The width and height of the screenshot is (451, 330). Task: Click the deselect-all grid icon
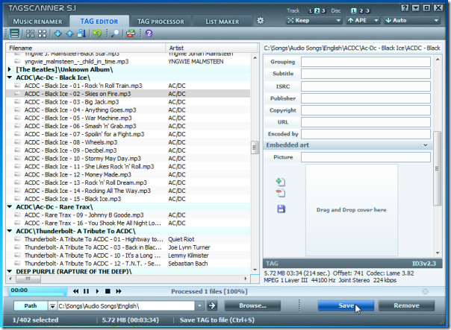point(43,34)
